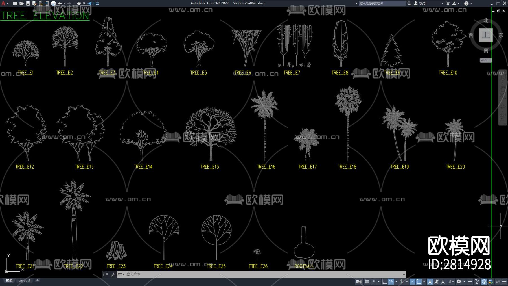This screenshot has height=286, width=508.
Task: Save the current drawing
Action: [28, 3]
